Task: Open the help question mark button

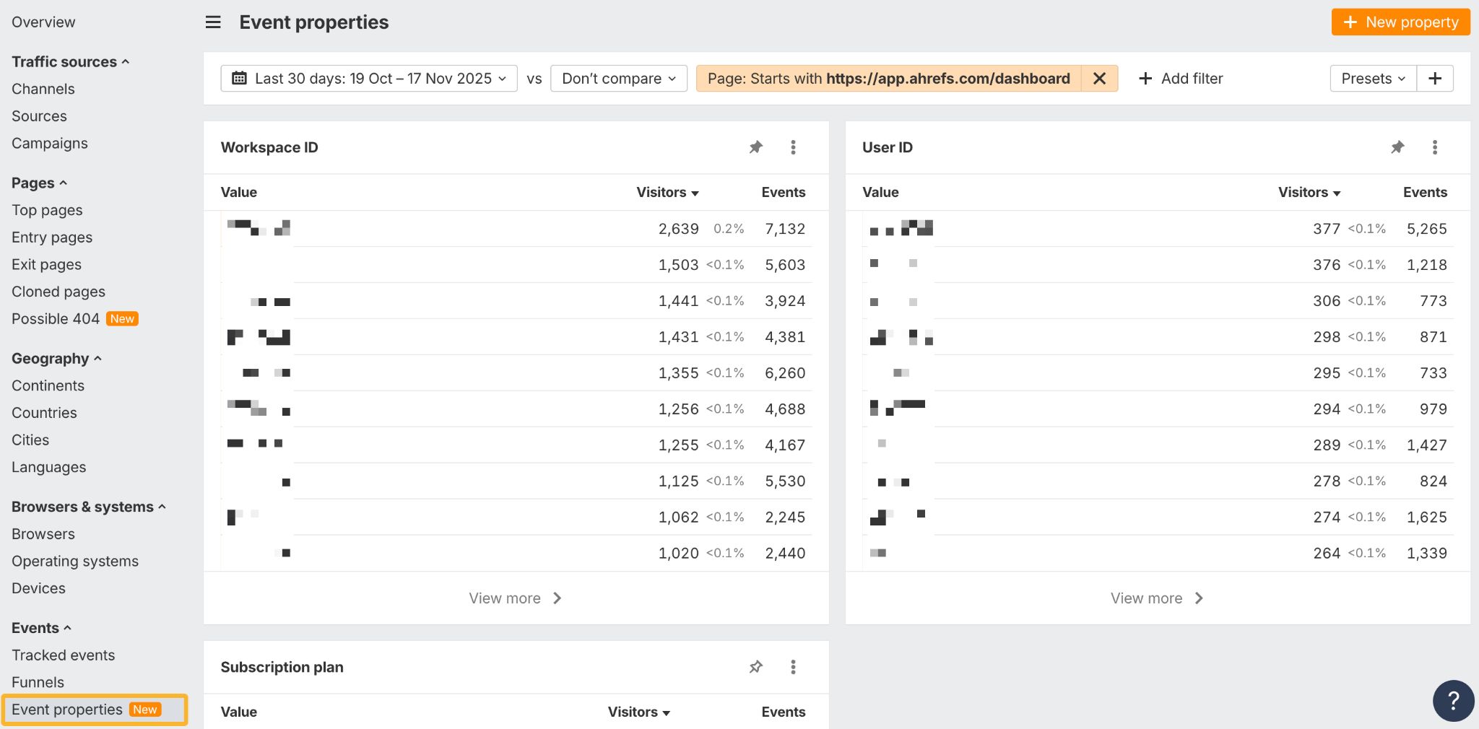Action: pyautogui.click(x=1453, y=700)
